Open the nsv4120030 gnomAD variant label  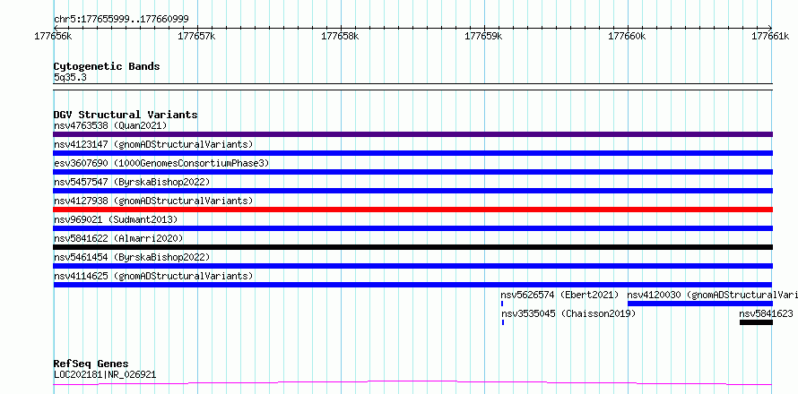pos(713,295)
